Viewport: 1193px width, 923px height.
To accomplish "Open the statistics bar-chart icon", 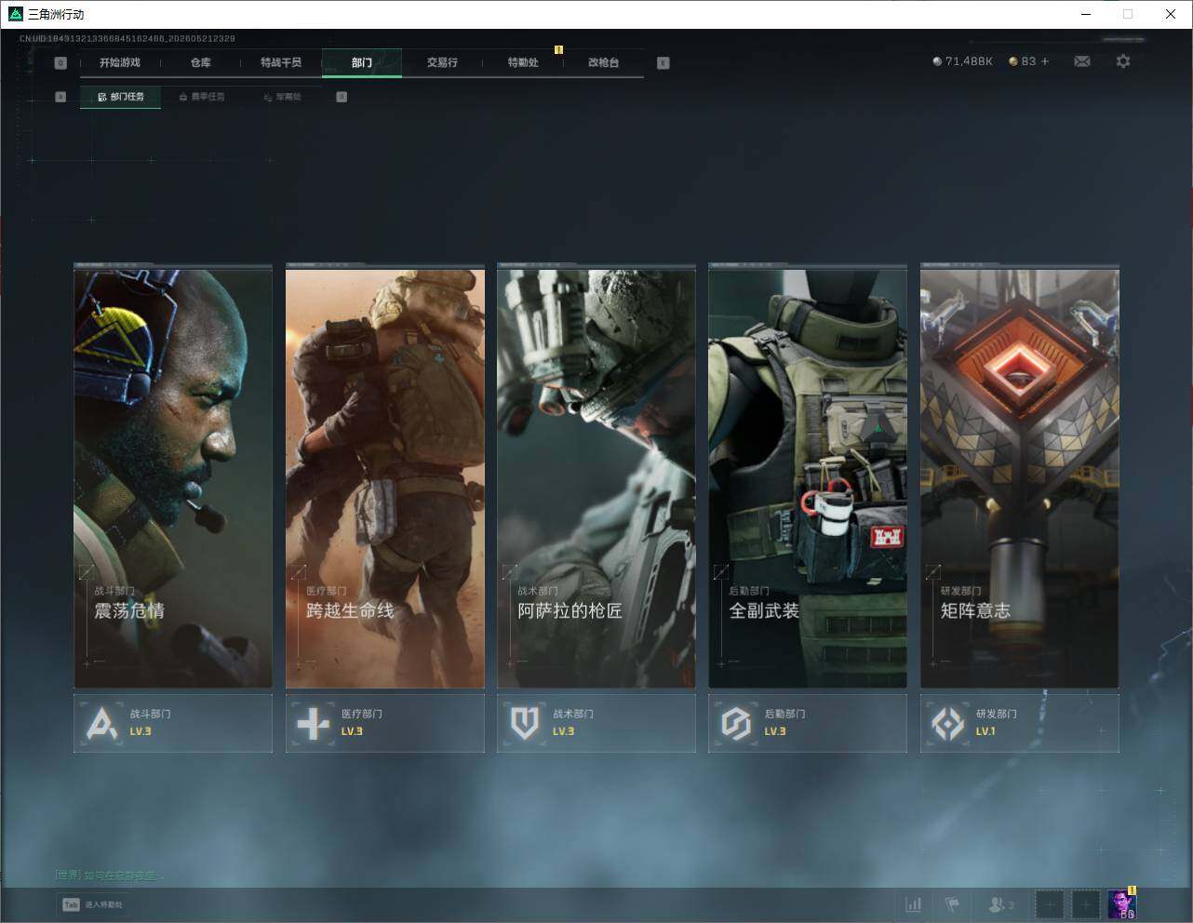I will pyautogui.click(x=914, y=904).
